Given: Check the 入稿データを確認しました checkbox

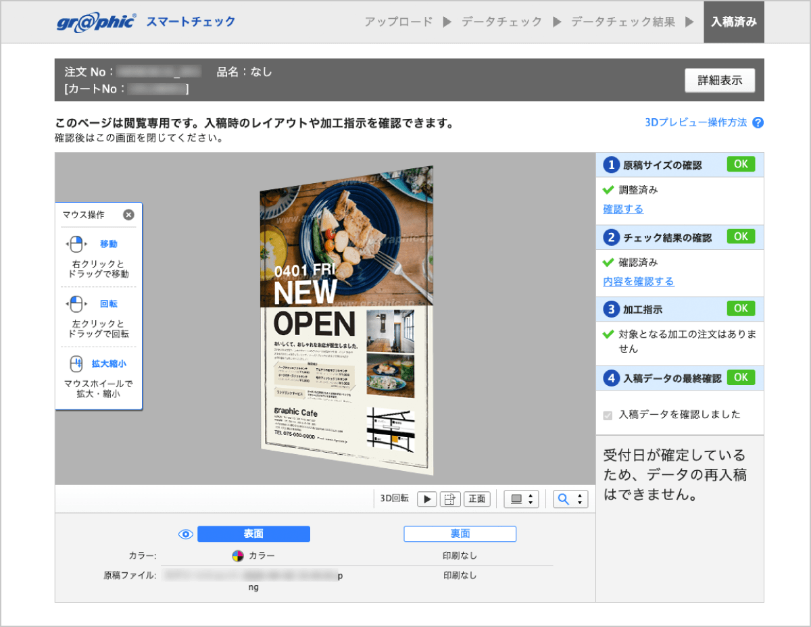Looking at the screenshot, I should [607, 415].
